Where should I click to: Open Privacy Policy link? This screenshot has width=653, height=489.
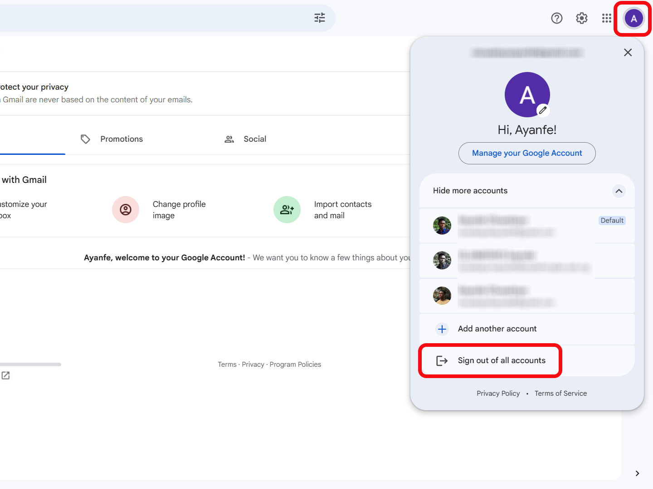498,393
